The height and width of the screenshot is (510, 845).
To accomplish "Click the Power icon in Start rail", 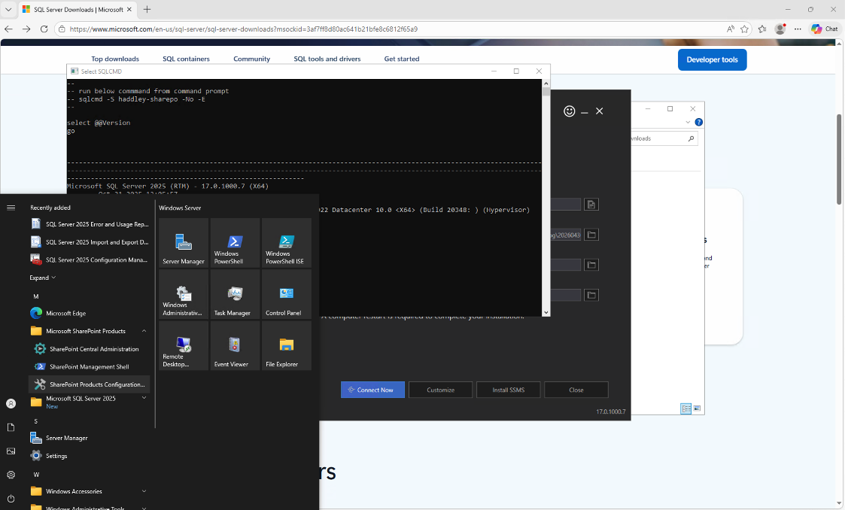I will (x=11, y=498).
